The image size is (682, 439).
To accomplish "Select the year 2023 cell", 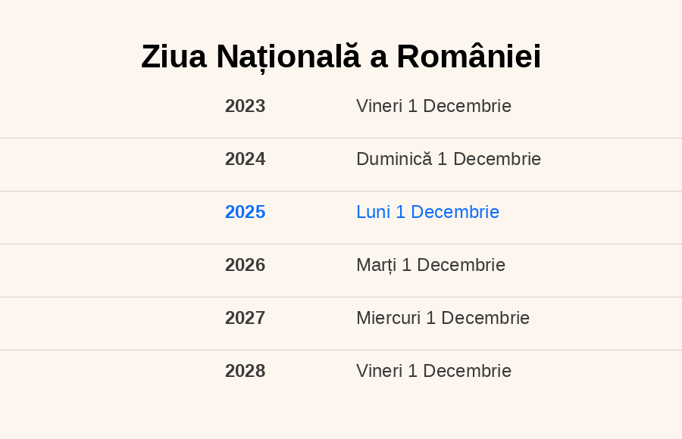I will 245,106.
